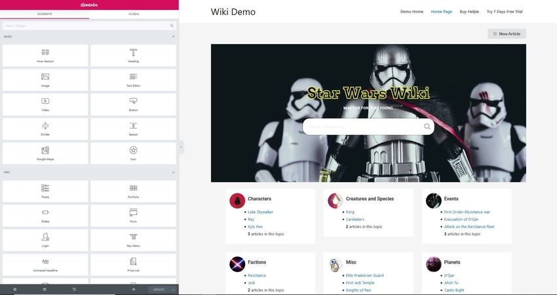Open Home Page menu item
Image resolution: width=557 pixels, height=295 pixels.
[x=442, y=11]
